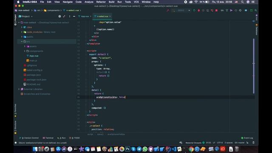
Task: Select README.md in tree
Action: (33, 84)
